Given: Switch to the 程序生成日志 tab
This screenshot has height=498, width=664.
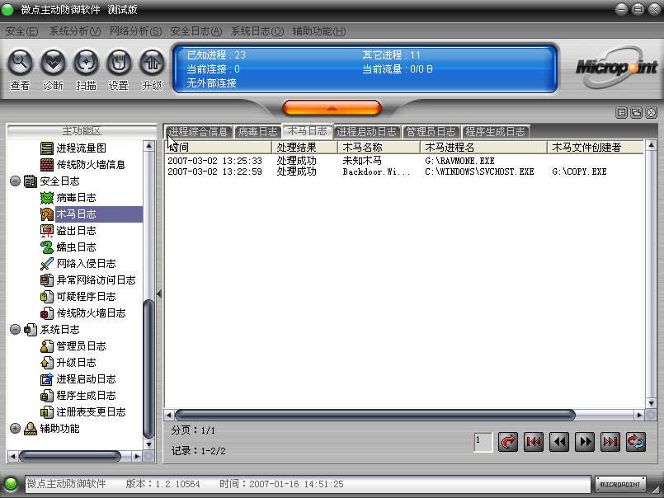Looking at the screenshot, I should click(496, 132).
